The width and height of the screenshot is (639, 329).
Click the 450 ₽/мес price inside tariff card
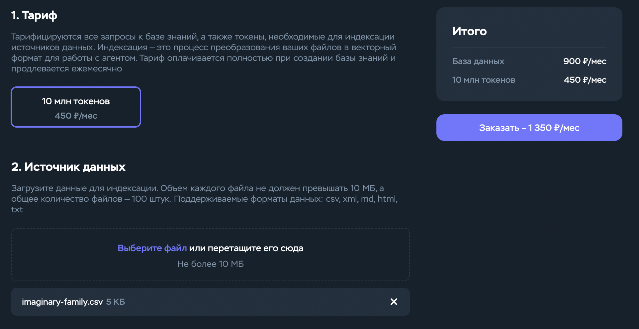pos(76,116)
